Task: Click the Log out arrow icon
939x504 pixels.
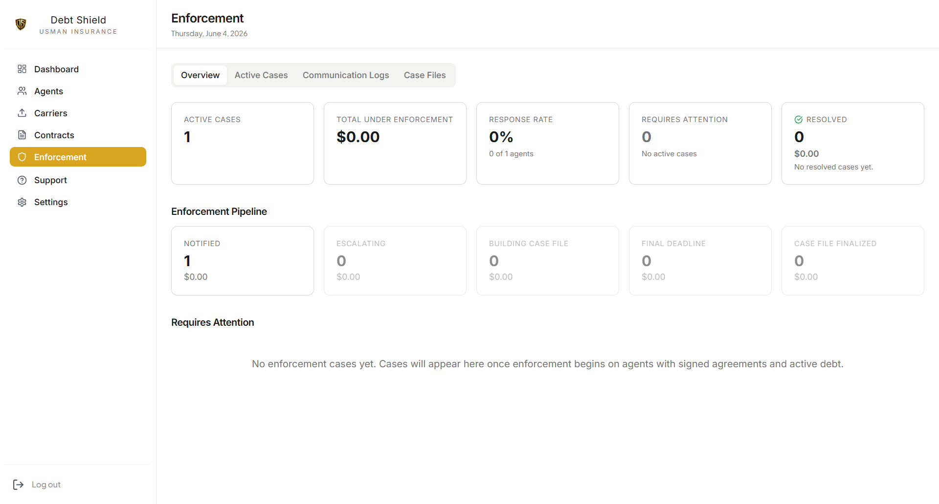Action: [18, 484]
